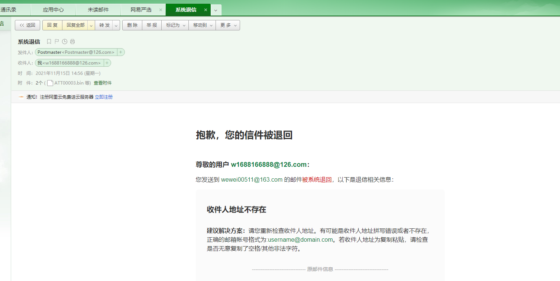Select the 系统退信 tab
This screenshot has width=560, height=281.
[186, 10]
